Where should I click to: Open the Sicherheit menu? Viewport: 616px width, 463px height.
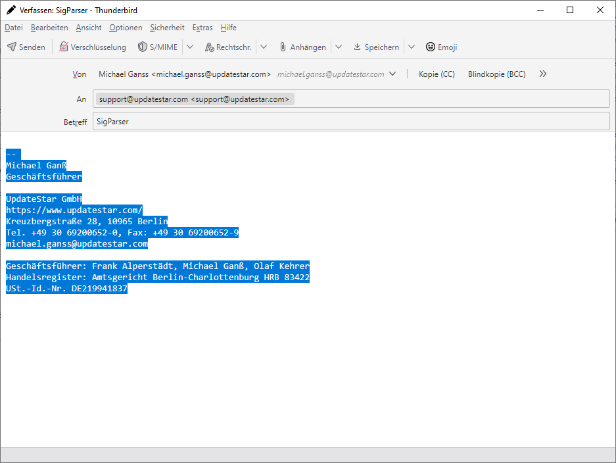(167, 28)
